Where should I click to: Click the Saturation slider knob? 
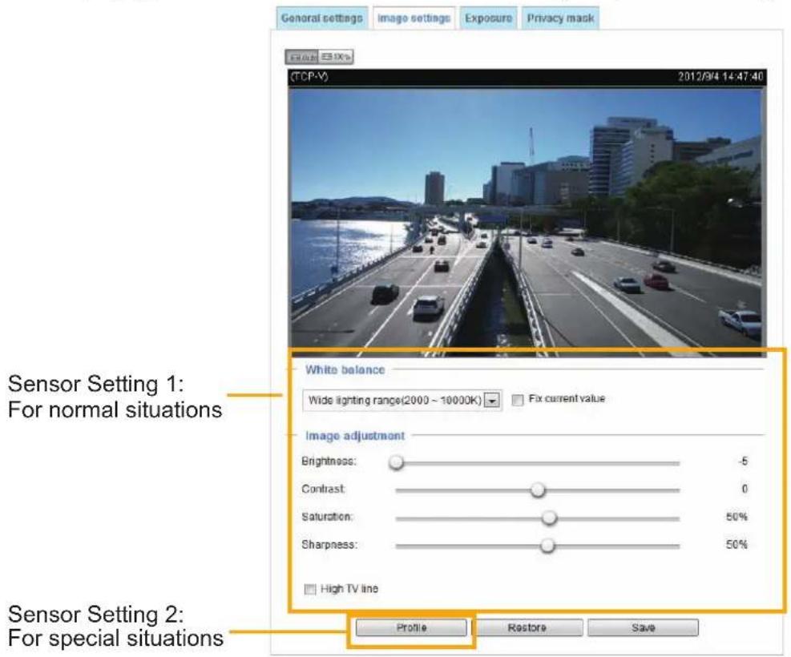(549, 518)
